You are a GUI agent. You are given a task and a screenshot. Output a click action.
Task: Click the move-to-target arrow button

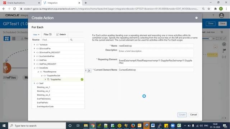[89, 71]
